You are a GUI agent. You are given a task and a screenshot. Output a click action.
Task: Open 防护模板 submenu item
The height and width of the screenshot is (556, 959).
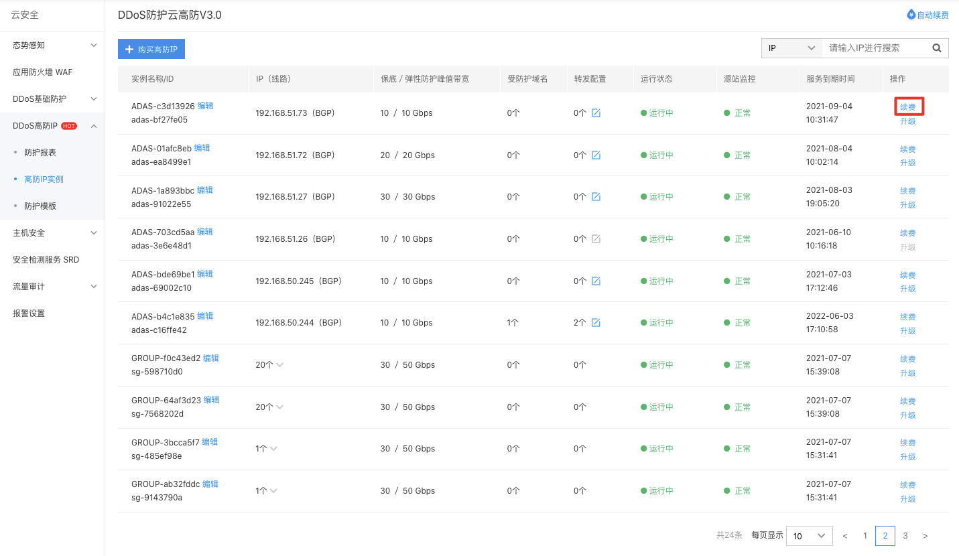[40, 206]
